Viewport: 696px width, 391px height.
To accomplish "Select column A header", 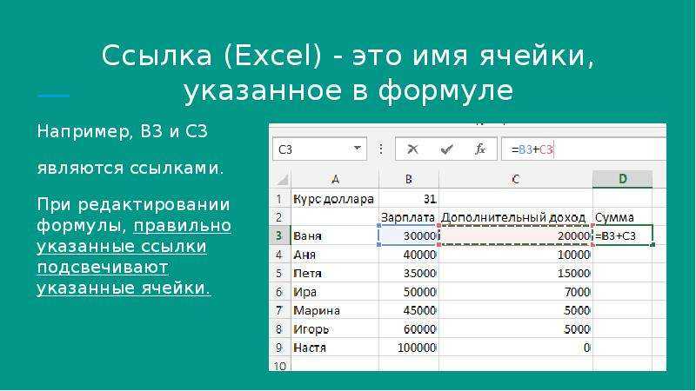I will (335, 179).
